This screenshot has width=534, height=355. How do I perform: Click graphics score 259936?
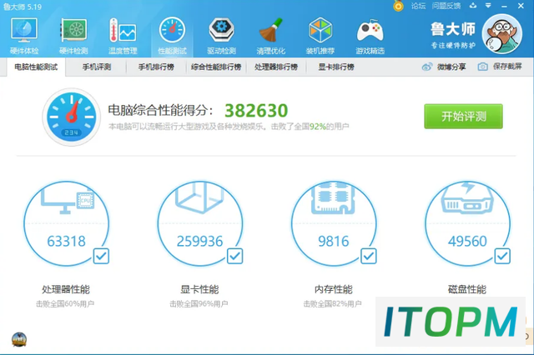[x=200, y=241]
